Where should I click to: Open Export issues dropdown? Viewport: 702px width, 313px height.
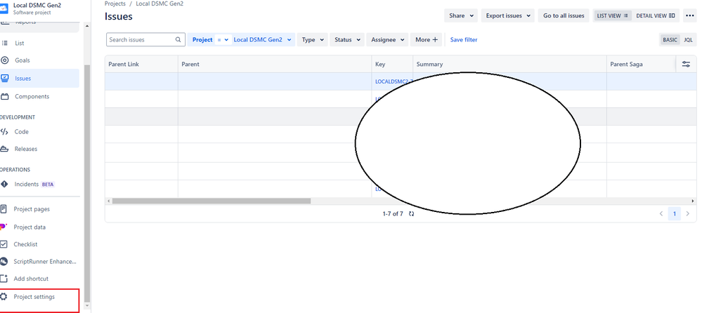click(508, 15)
